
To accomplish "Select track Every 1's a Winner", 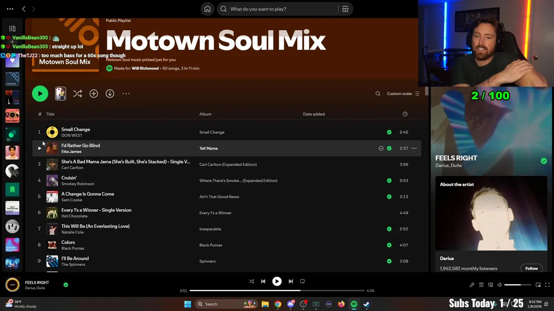I will pyautogui.click(x=96, y=210).
